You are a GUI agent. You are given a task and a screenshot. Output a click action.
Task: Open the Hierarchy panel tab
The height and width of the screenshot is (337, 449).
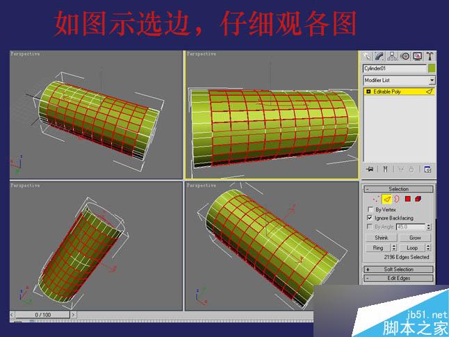392,56
